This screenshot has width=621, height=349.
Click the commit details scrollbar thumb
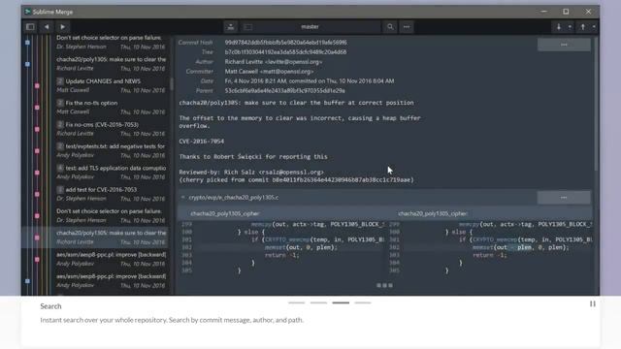pos(596,105)
